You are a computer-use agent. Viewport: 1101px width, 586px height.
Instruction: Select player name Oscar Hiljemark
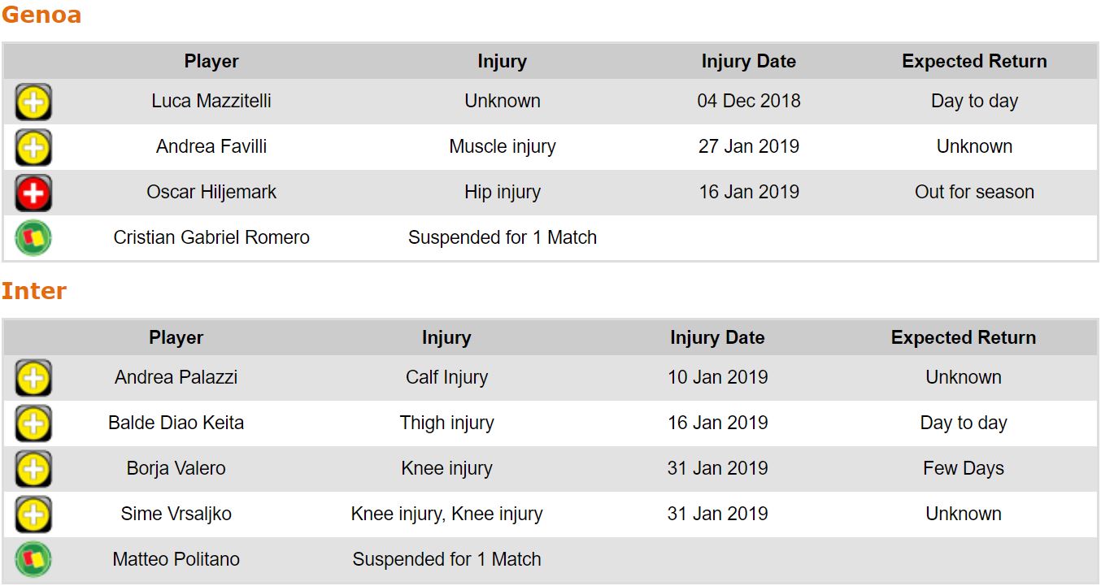[x=211, y=193]
